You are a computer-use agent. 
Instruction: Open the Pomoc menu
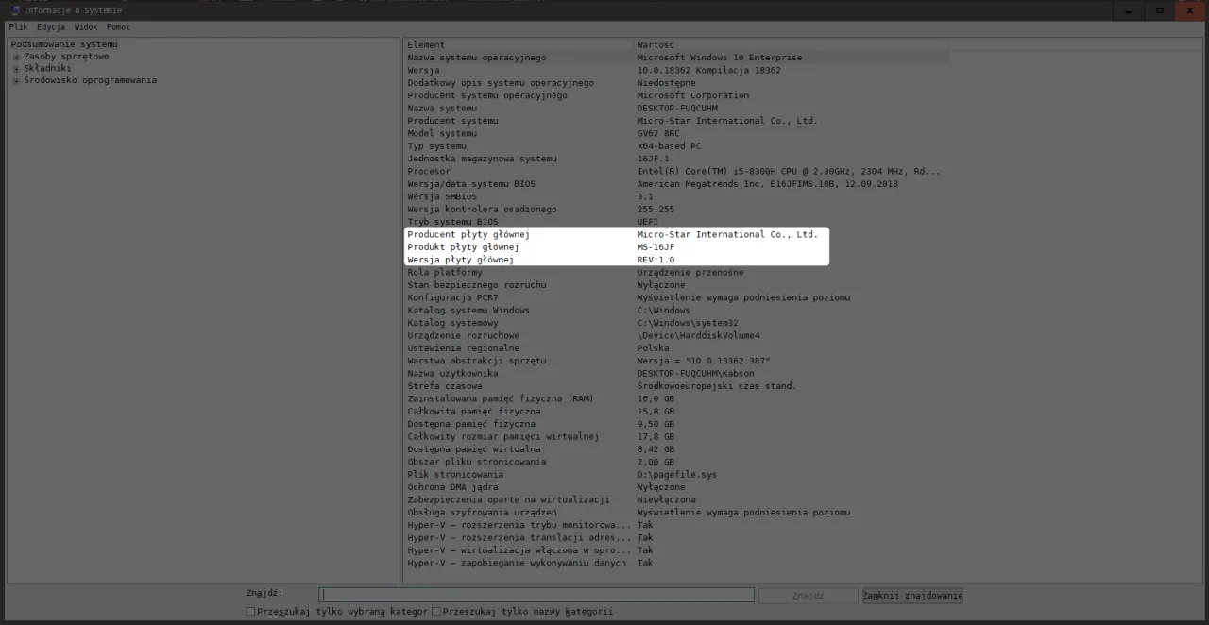click(x=118, y=26)
